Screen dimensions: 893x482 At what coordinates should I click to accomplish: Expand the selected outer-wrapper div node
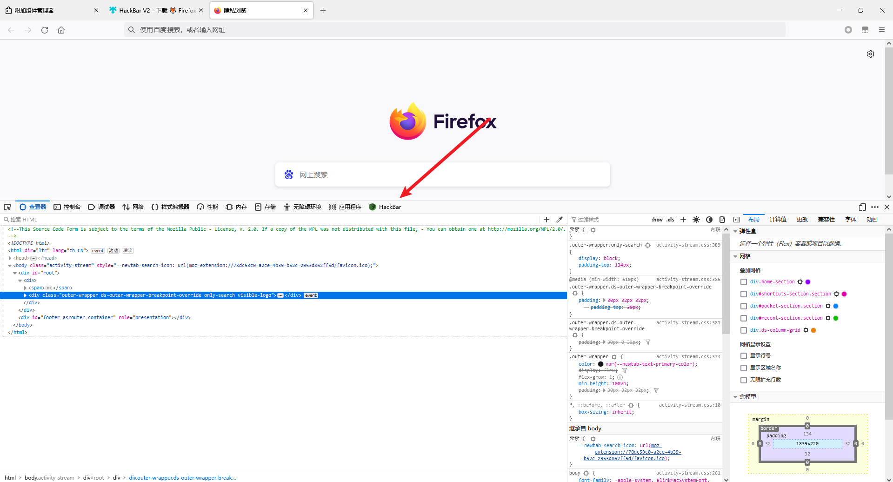click(25, 295)
